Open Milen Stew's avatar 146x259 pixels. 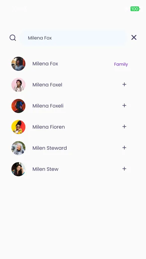click(x=18, y=169)
